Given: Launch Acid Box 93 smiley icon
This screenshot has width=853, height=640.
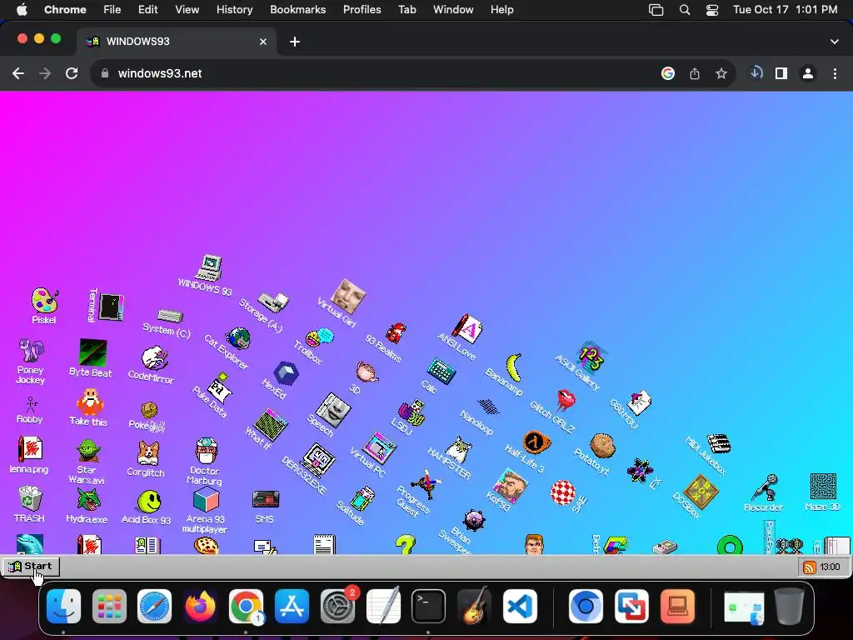Looking at the screenshot, I should (149, 501).
